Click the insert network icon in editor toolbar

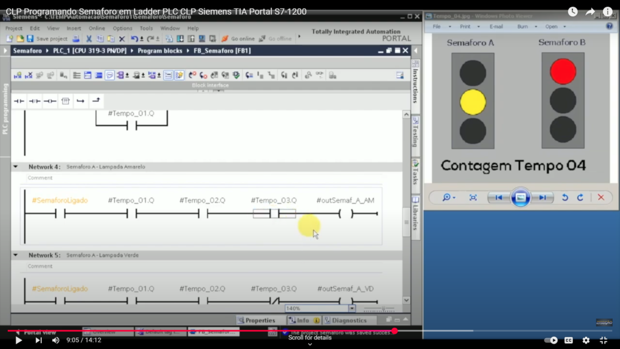[x=18, y=75]
